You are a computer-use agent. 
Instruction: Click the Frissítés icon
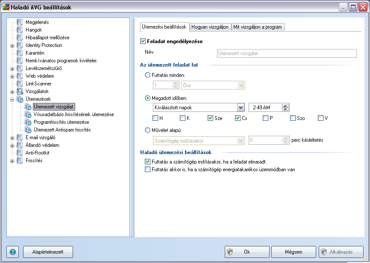coord(20,161)
